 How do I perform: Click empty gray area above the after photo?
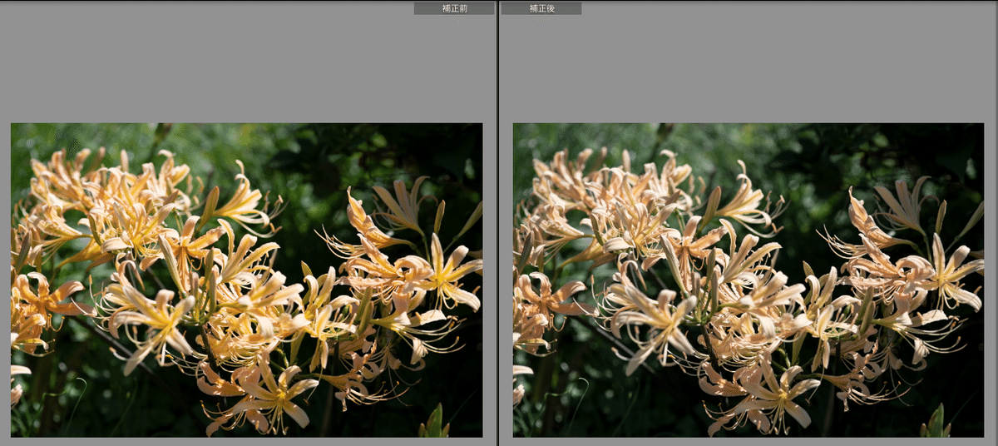coord(748,67)
